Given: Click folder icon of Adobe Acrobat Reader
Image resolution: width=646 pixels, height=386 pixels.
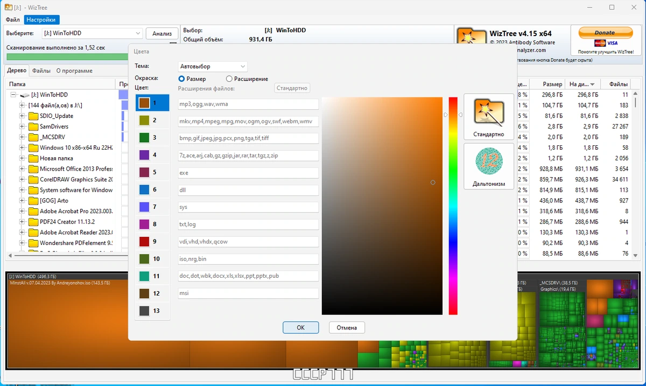Looking at the screenshot, I should tap(33, 233).
